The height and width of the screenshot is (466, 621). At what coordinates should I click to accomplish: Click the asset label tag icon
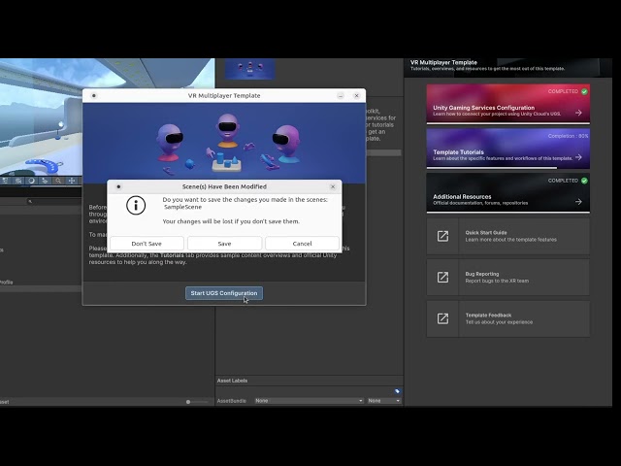[397, 391]
